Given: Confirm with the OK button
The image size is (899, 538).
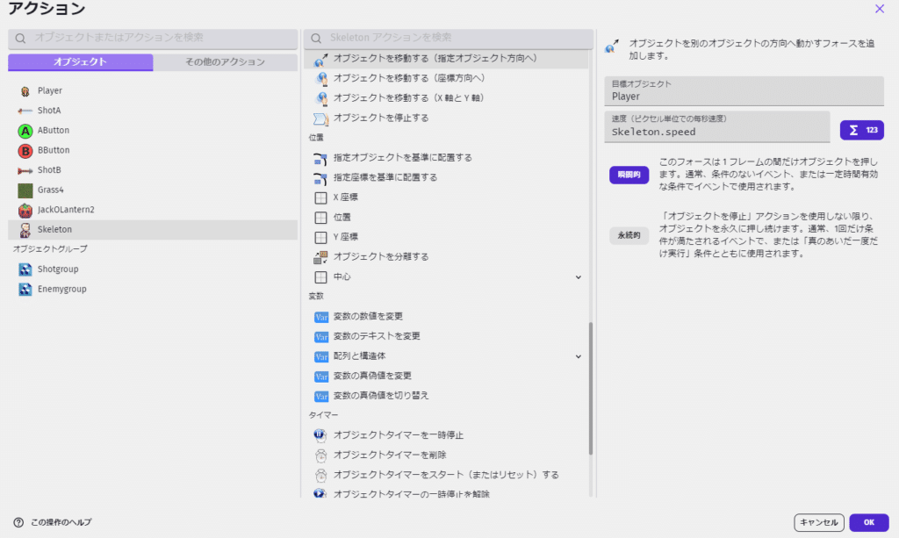Looking at the screenshot, I should click(x=868, y=522).
